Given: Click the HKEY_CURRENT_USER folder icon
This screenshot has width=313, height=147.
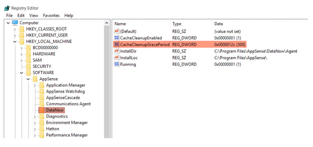Looking at the screenshot, I should click(x=22, y=35).
